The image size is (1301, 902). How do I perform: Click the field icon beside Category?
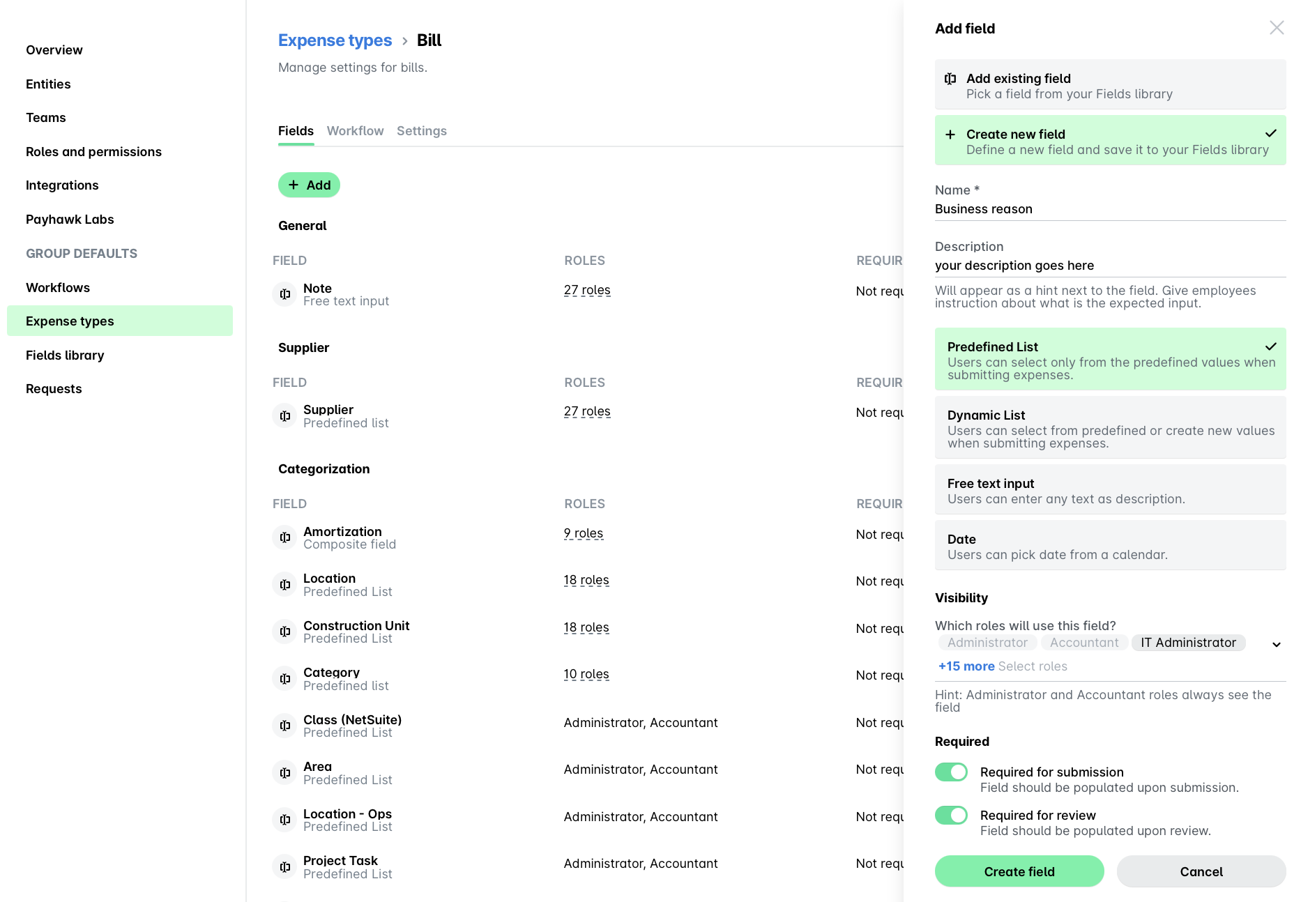[x=284, y=679]
